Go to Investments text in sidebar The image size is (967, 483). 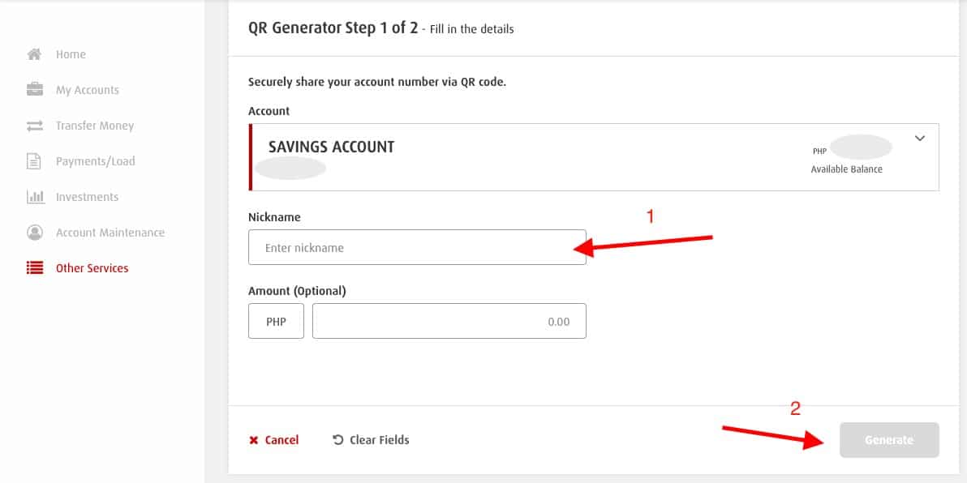(87, 197)
